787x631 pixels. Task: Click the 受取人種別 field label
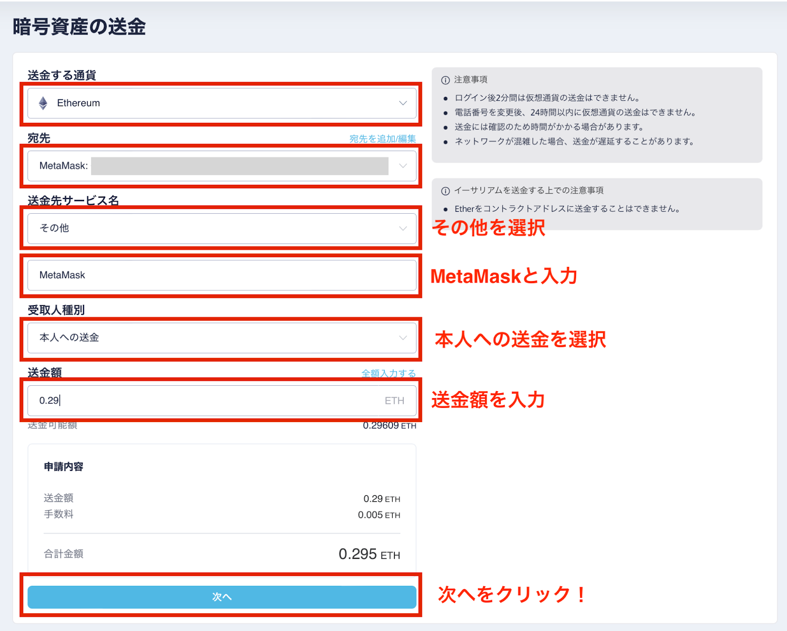(56, 310)
